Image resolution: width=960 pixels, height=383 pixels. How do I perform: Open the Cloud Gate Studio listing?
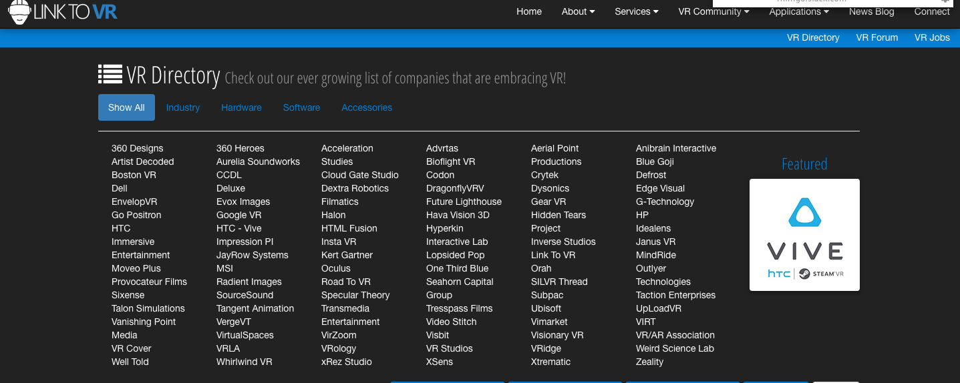tap(360, 175)
